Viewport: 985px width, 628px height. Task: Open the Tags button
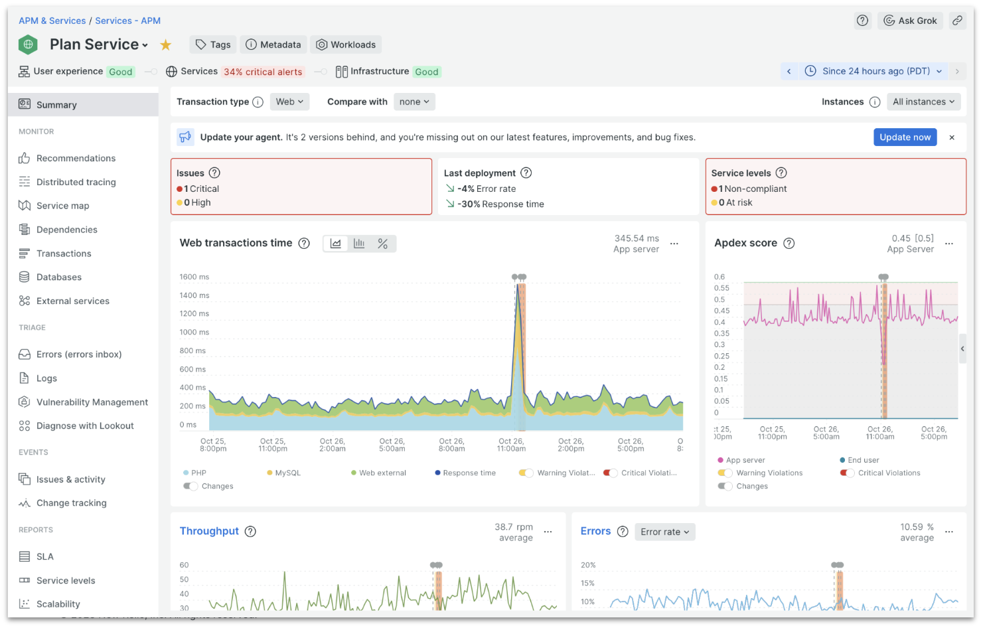(x=213, y=44)
